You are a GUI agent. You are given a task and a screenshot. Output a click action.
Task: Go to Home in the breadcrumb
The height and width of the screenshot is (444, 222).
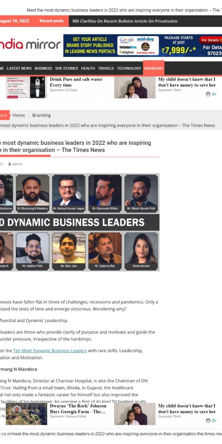[x=19, y=115]
